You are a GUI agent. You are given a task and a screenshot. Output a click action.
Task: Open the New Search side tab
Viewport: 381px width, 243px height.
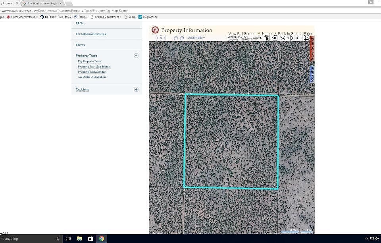click(x=312, y=48)
